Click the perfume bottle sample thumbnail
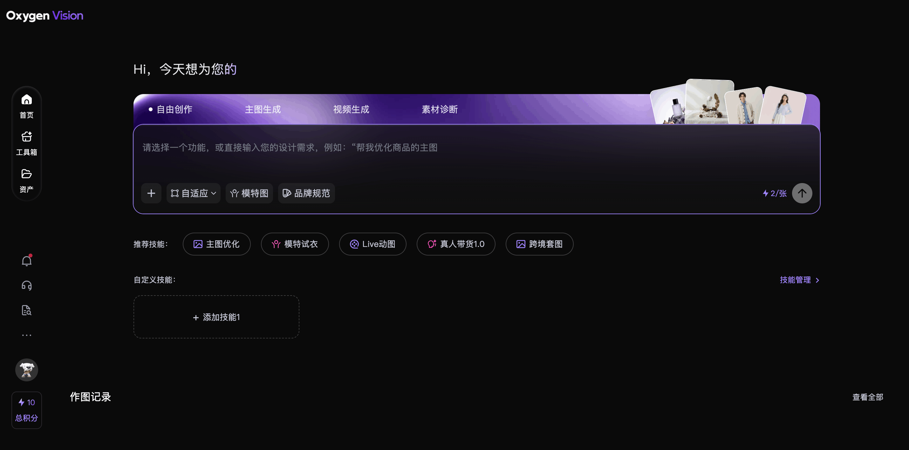The width and height of the screenshot is (909, 450). [669, 105]
